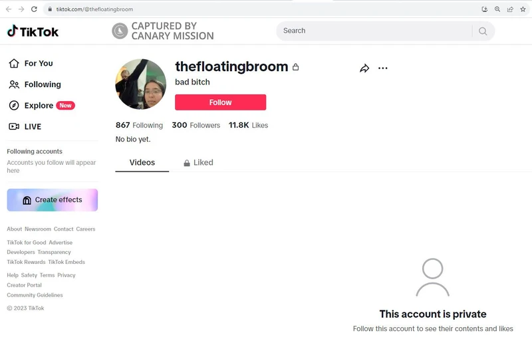Open the Help footer link

click(13, 275)
